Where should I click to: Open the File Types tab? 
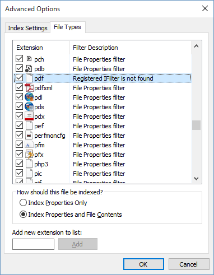67,27
